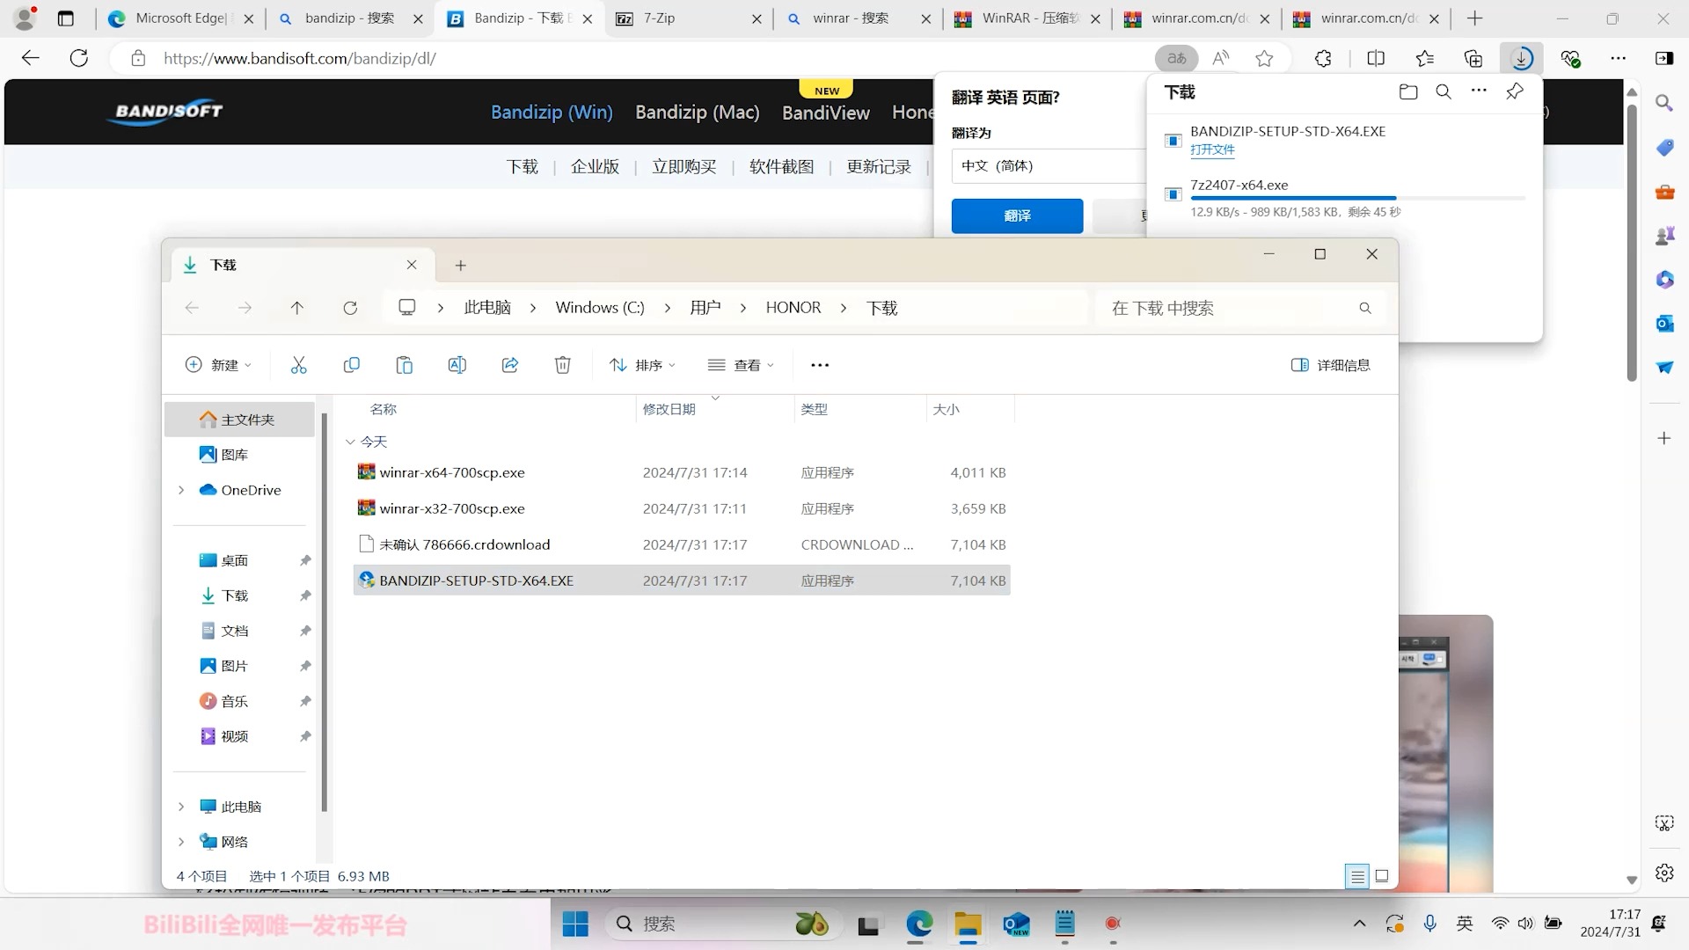This screenshot has height=950, width=1689.
Task: Select 图库 in navigation pane
Action: point(239,455)
